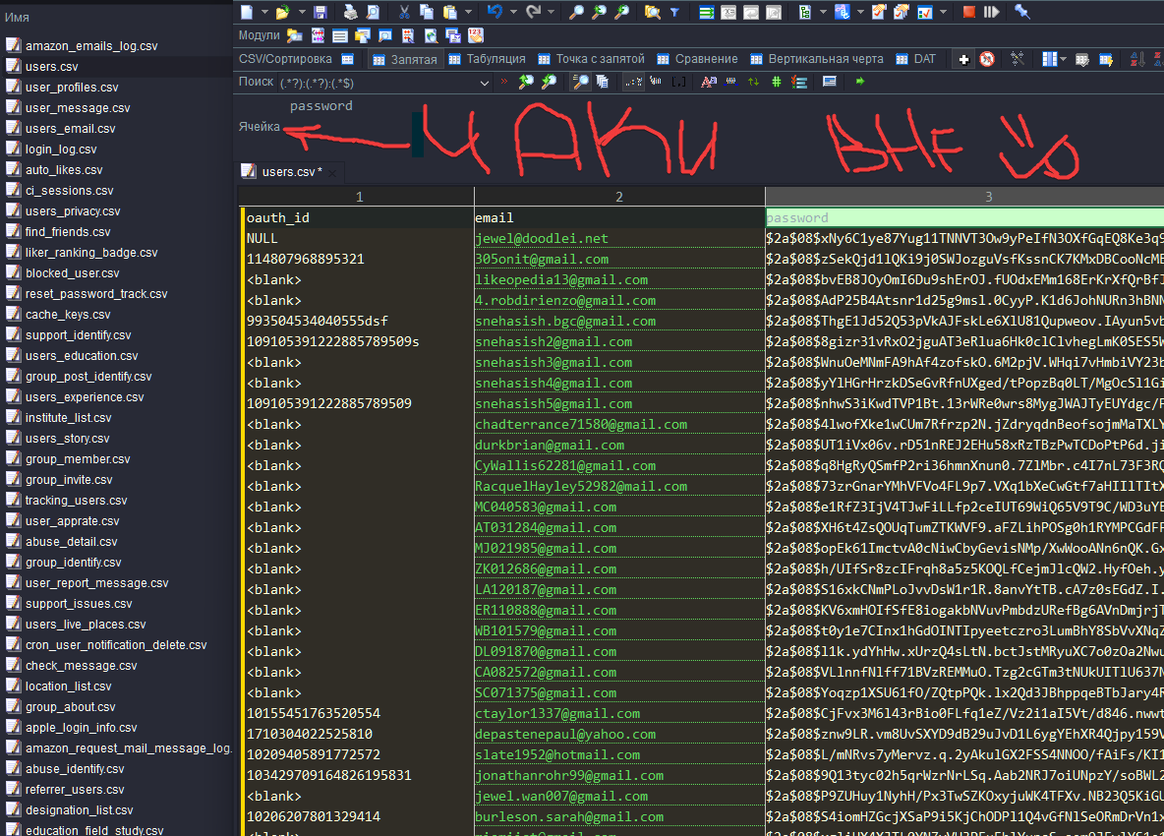Click the 123 calendar module icon
The image size is (1164, 836).
click(476, 34)
